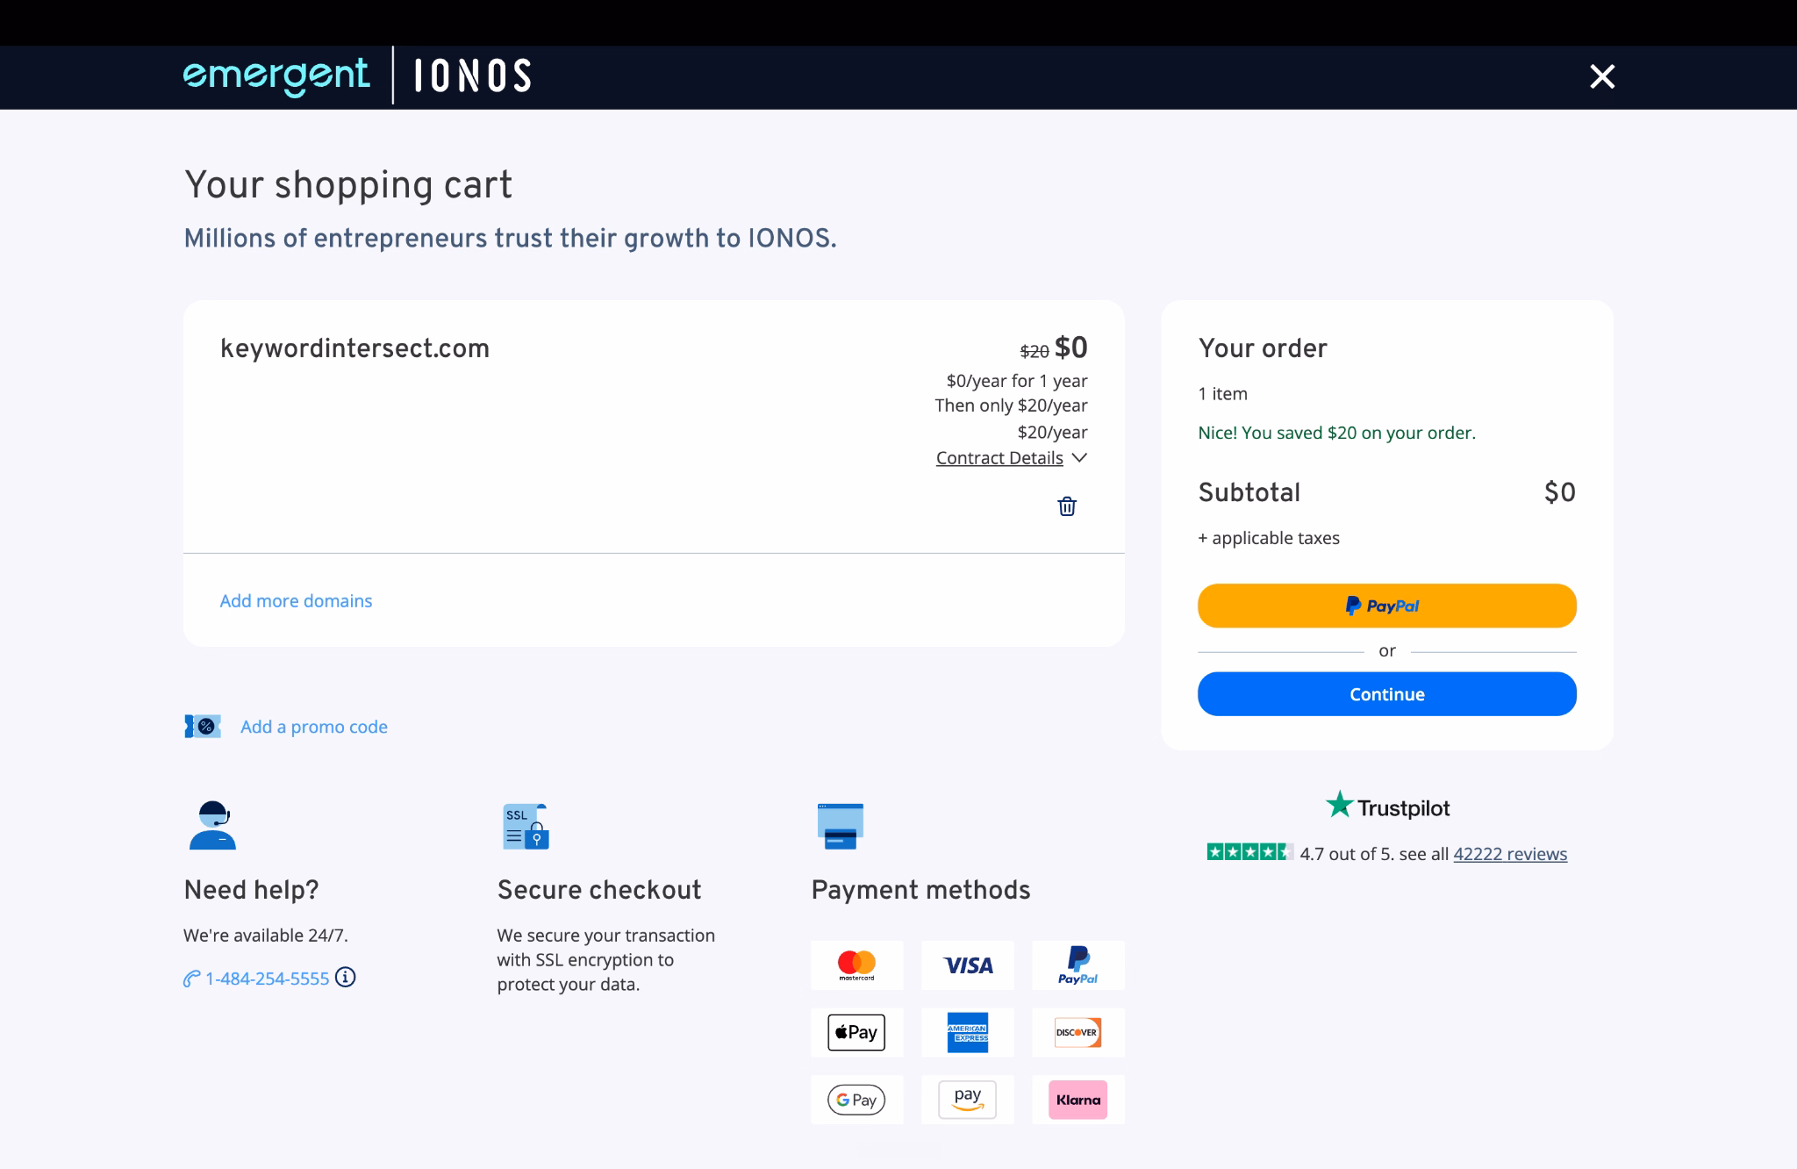Click the American Express logo
The height and width of the screenshot is (1169, 1797).
click(x=968, y=1032)
